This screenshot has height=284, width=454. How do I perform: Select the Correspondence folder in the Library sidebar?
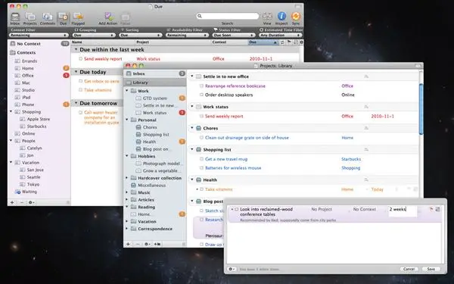155,229
